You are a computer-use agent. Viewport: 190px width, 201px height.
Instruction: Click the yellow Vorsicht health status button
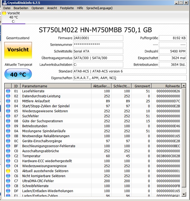pos(18,50)
